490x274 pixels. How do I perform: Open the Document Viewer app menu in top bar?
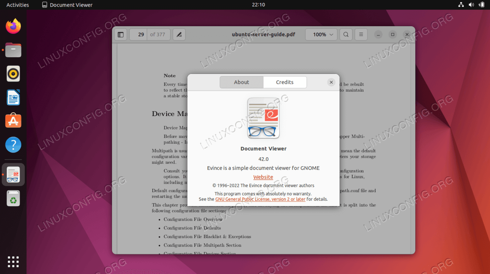[67, 5]
